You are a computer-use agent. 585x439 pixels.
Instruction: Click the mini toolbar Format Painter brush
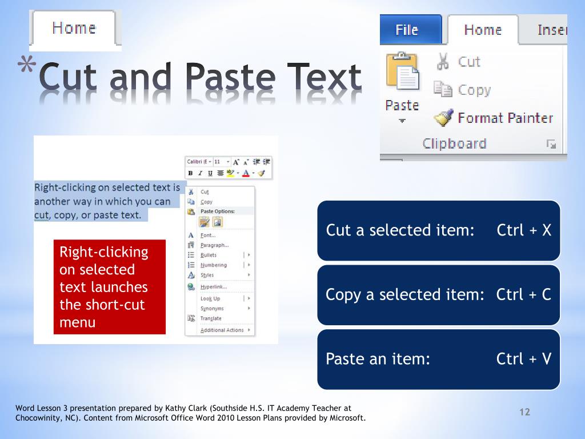[262, 173]
